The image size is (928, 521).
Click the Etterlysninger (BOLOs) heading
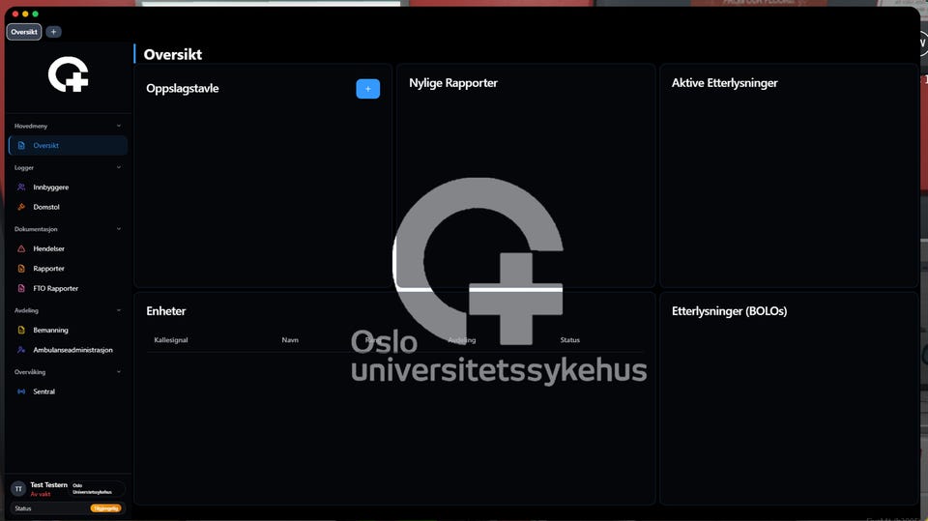pos(729,311)
